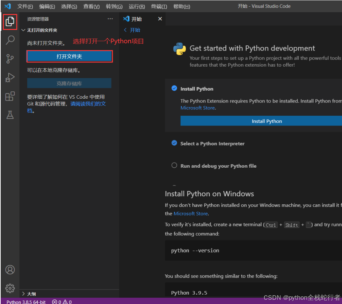Open the Extensions view icon
The image size is (342, 304).
pyautogui.click(x=10, y=96)
